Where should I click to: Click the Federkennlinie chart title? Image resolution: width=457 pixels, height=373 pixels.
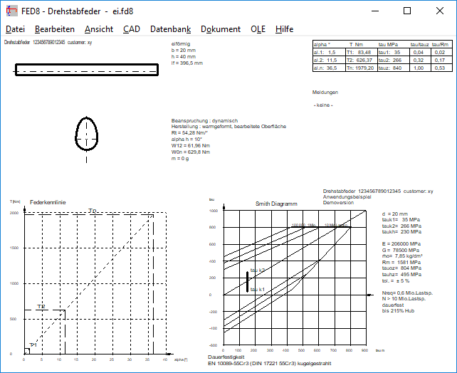pos(48,203)
